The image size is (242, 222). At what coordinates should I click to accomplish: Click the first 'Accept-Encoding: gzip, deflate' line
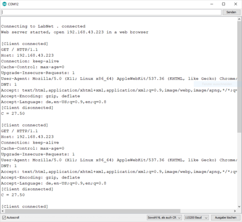coord(40,96)
